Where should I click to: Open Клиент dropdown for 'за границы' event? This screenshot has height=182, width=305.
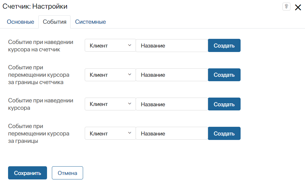click(x=110, y=133)
